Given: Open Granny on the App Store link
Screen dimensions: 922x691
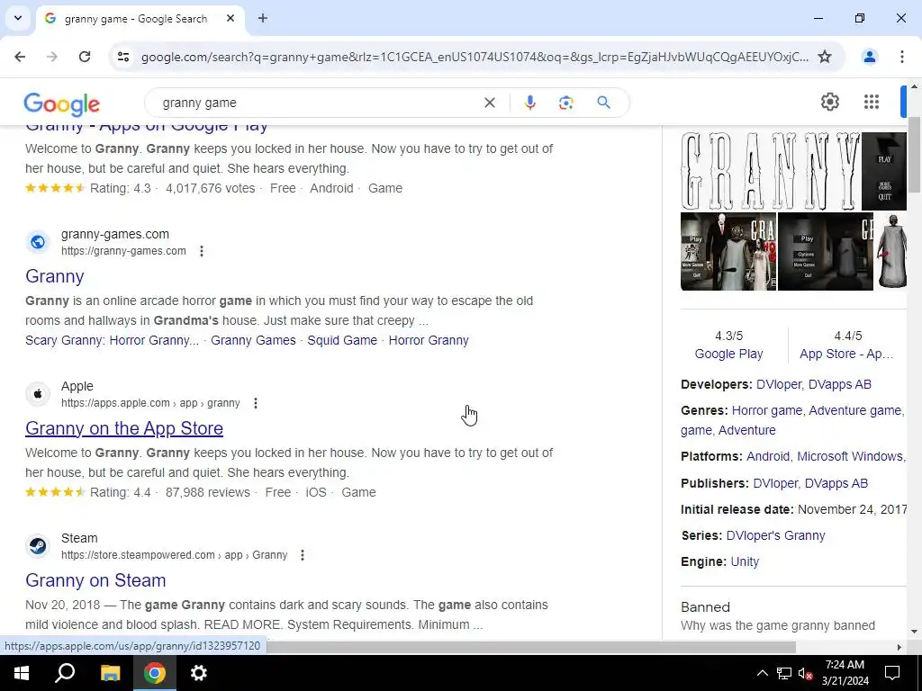Looking at the screenshot, I should point(124,428).
